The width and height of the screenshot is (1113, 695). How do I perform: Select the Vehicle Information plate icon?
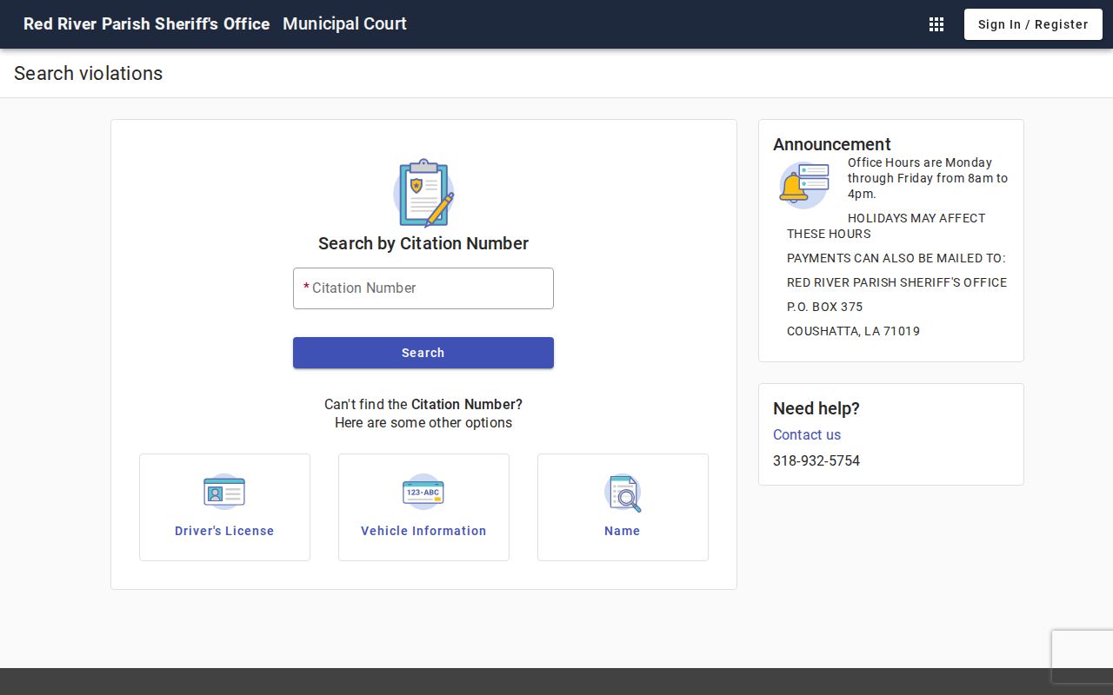[423, 492]
